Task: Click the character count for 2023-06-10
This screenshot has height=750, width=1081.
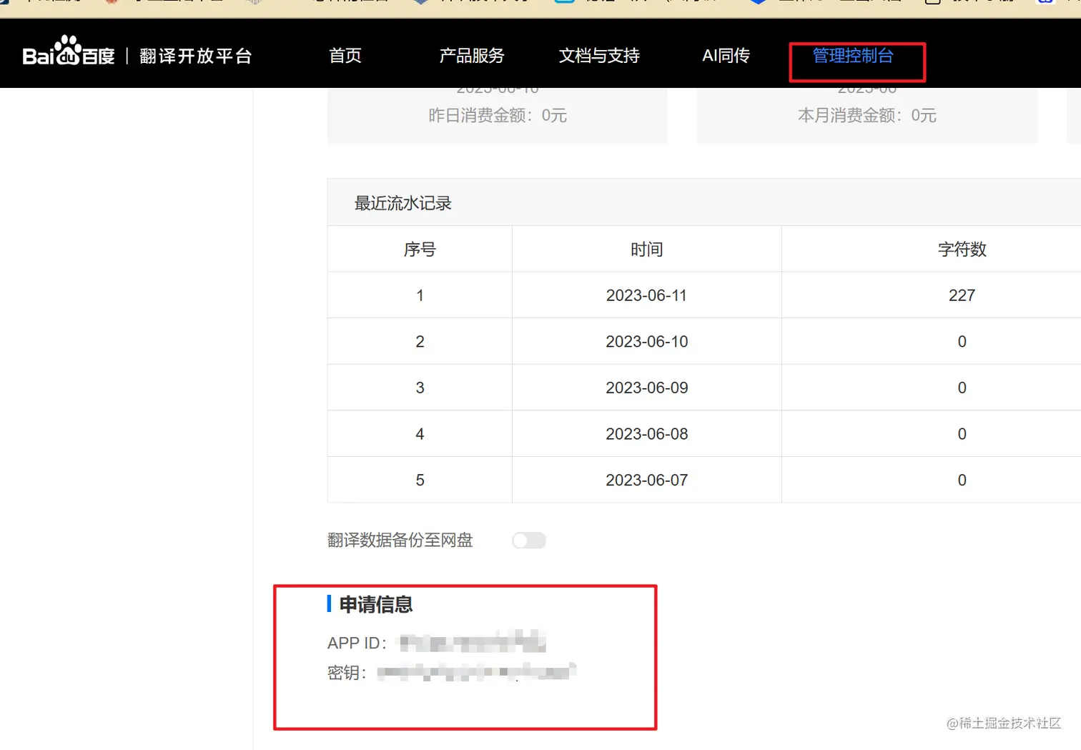Action: click(962, 342)
